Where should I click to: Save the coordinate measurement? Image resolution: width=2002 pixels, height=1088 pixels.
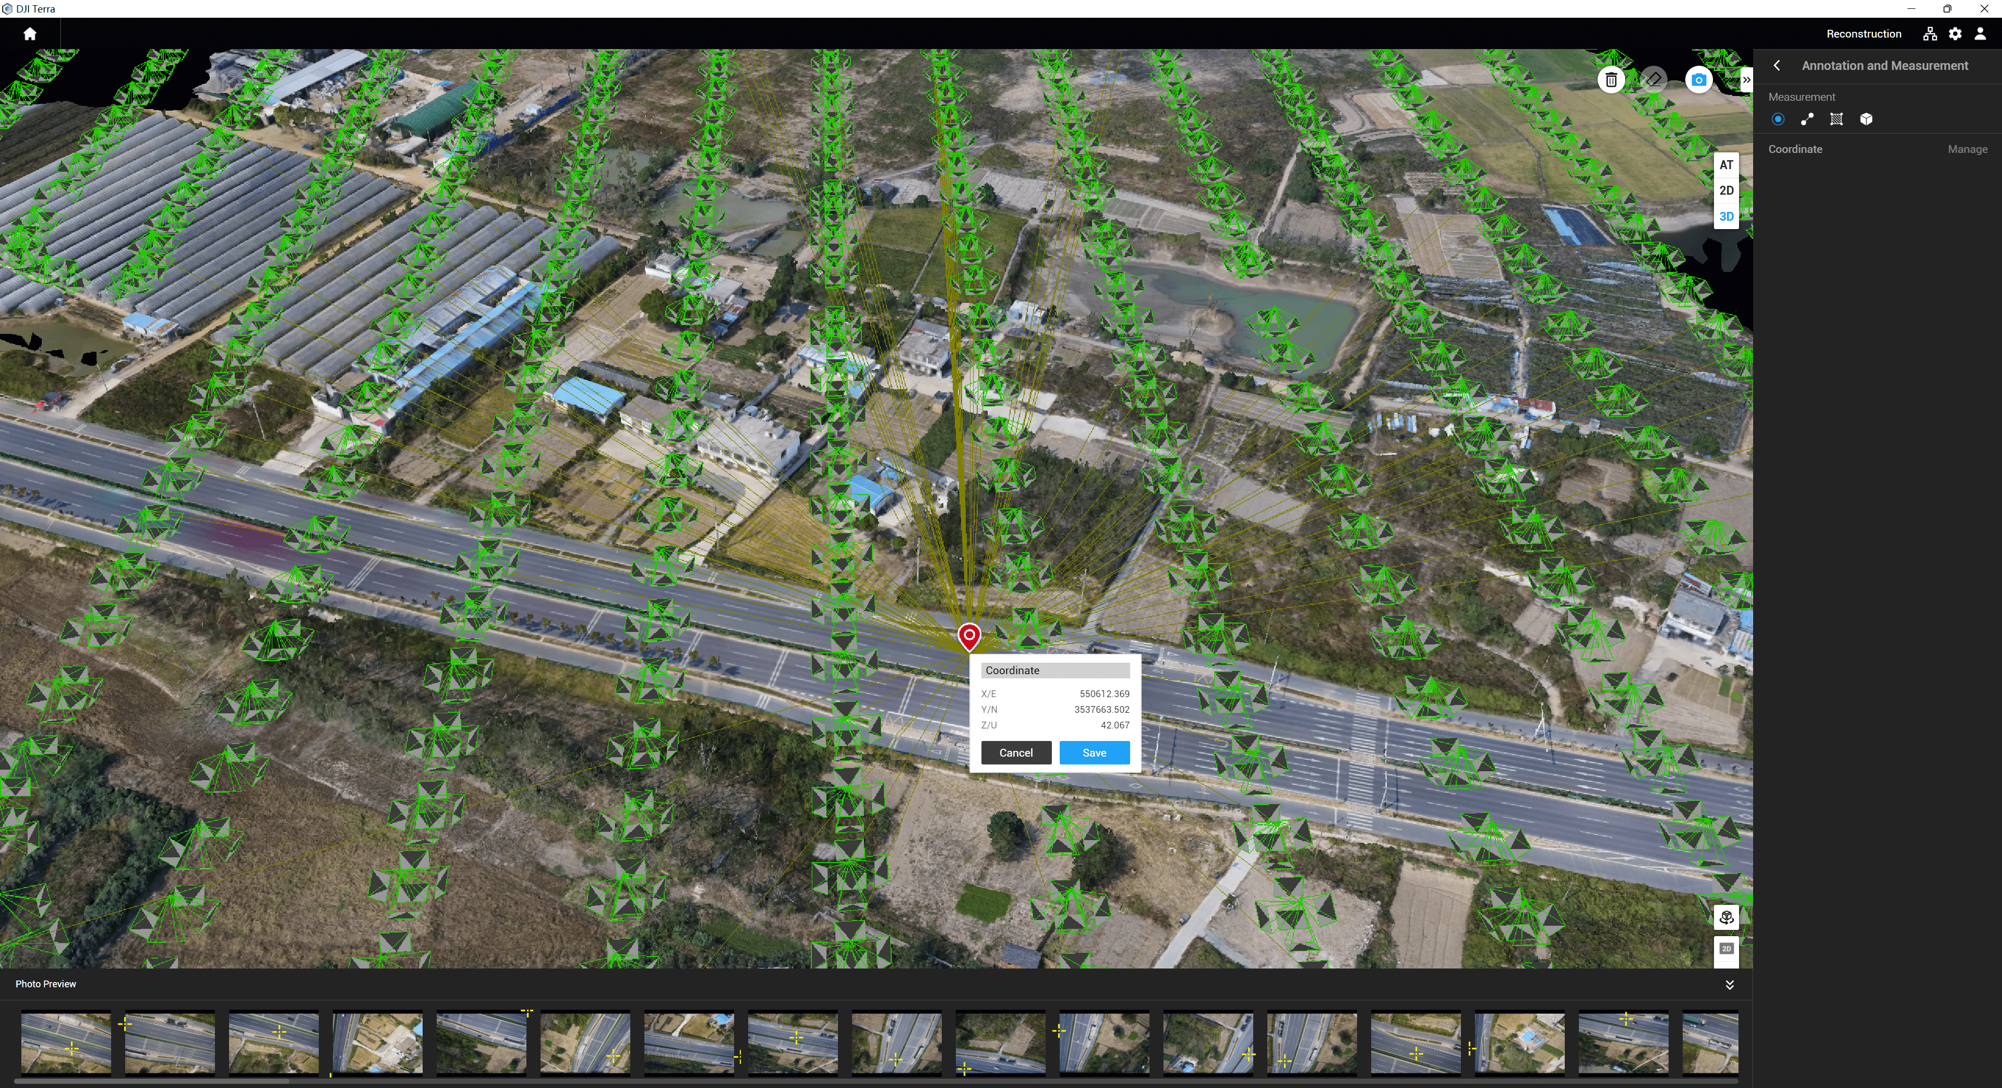[1094, 752]
